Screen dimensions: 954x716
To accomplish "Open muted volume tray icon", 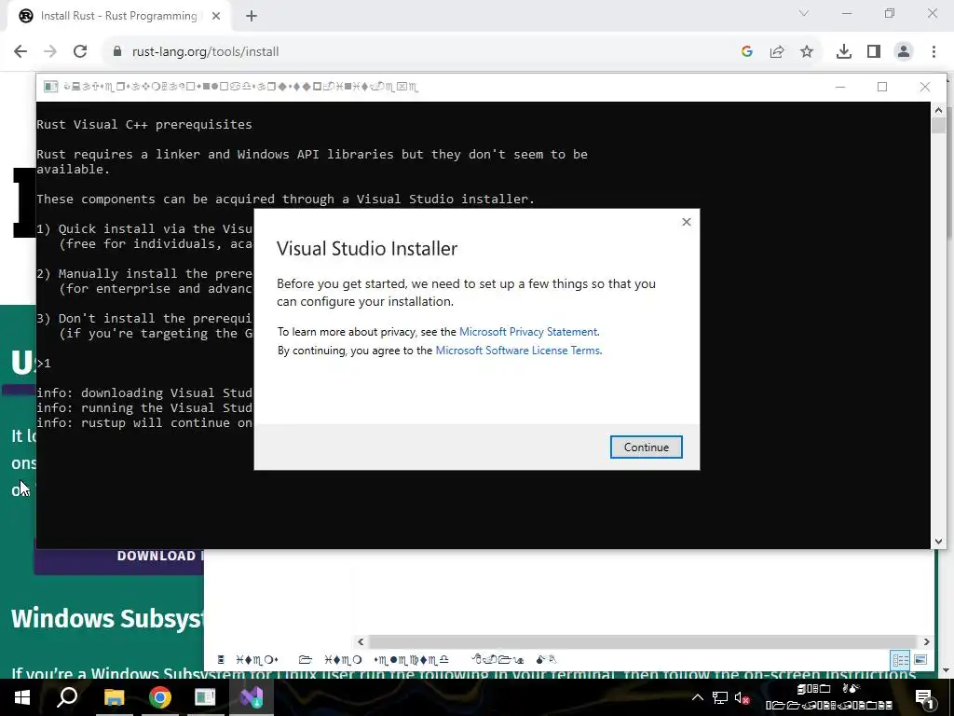I will coord(742,697).
